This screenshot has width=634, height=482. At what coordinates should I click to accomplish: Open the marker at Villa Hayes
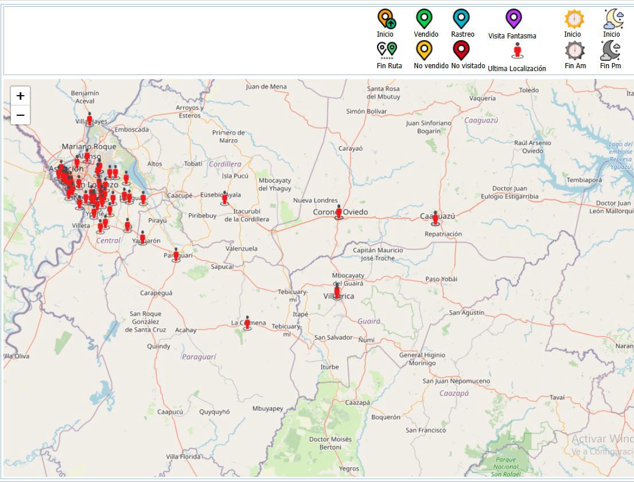pos(90,119)
